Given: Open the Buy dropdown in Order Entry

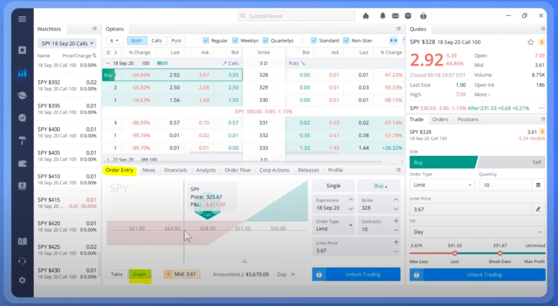Looking at the screenshot, I should (379, 186).
